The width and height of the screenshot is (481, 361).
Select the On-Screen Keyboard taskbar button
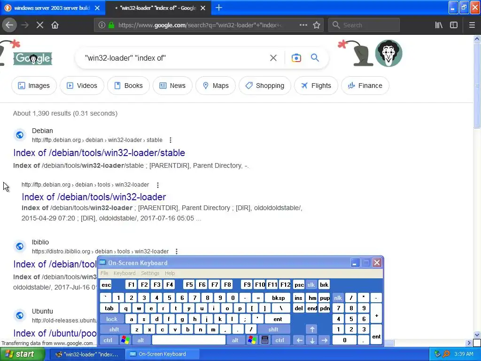coord(162,354)
